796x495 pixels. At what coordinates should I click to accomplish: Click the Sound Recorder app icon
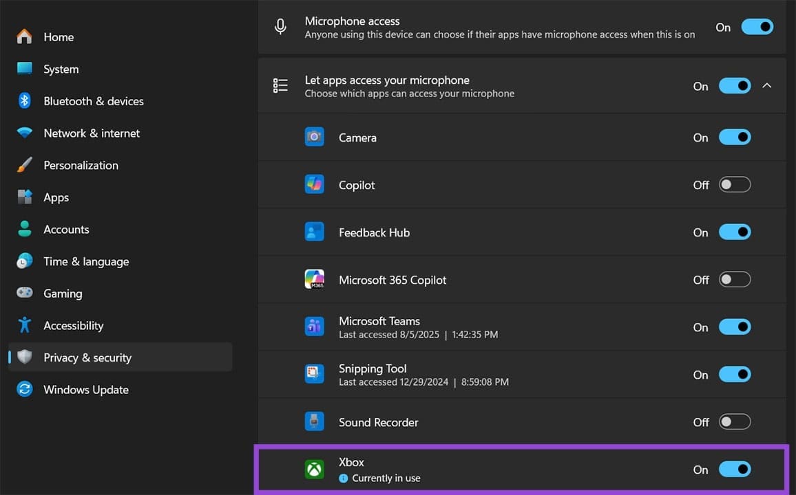(315, 421)
